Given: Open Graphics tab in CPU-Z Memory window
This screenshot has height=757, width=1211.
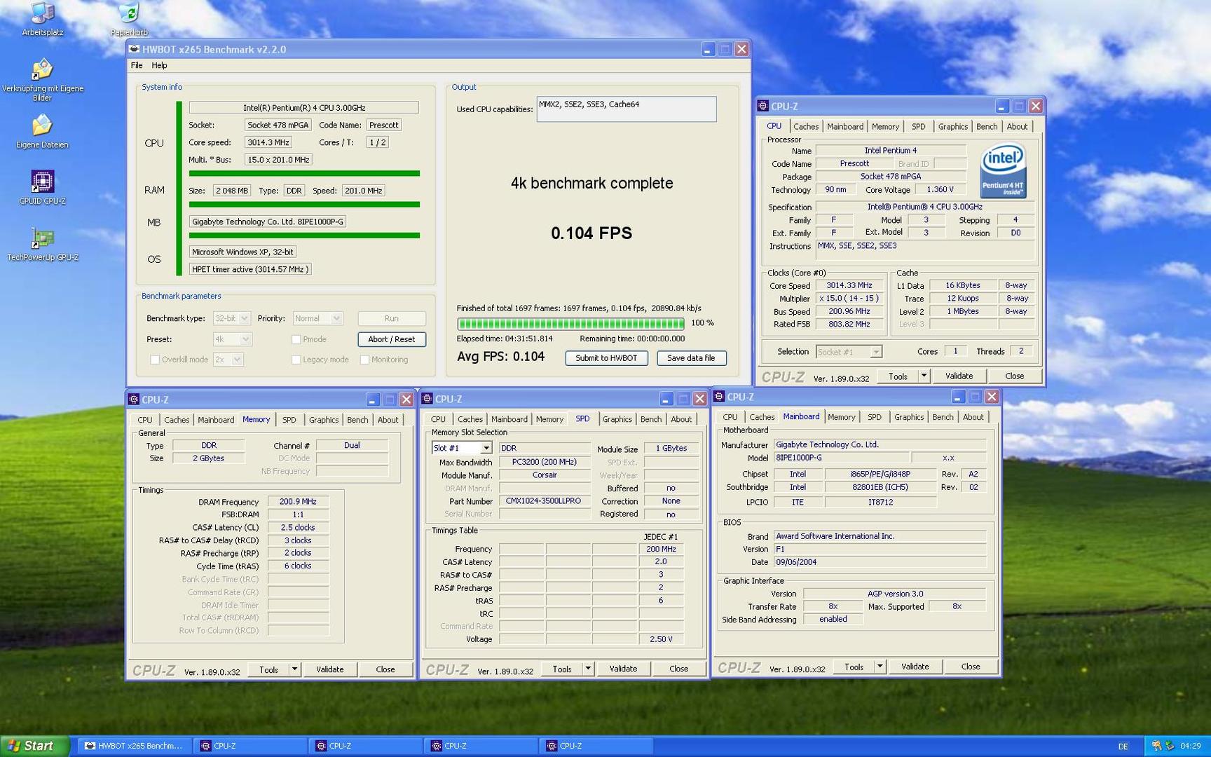Looking at the screenshot, I should (x=324, y=420).
